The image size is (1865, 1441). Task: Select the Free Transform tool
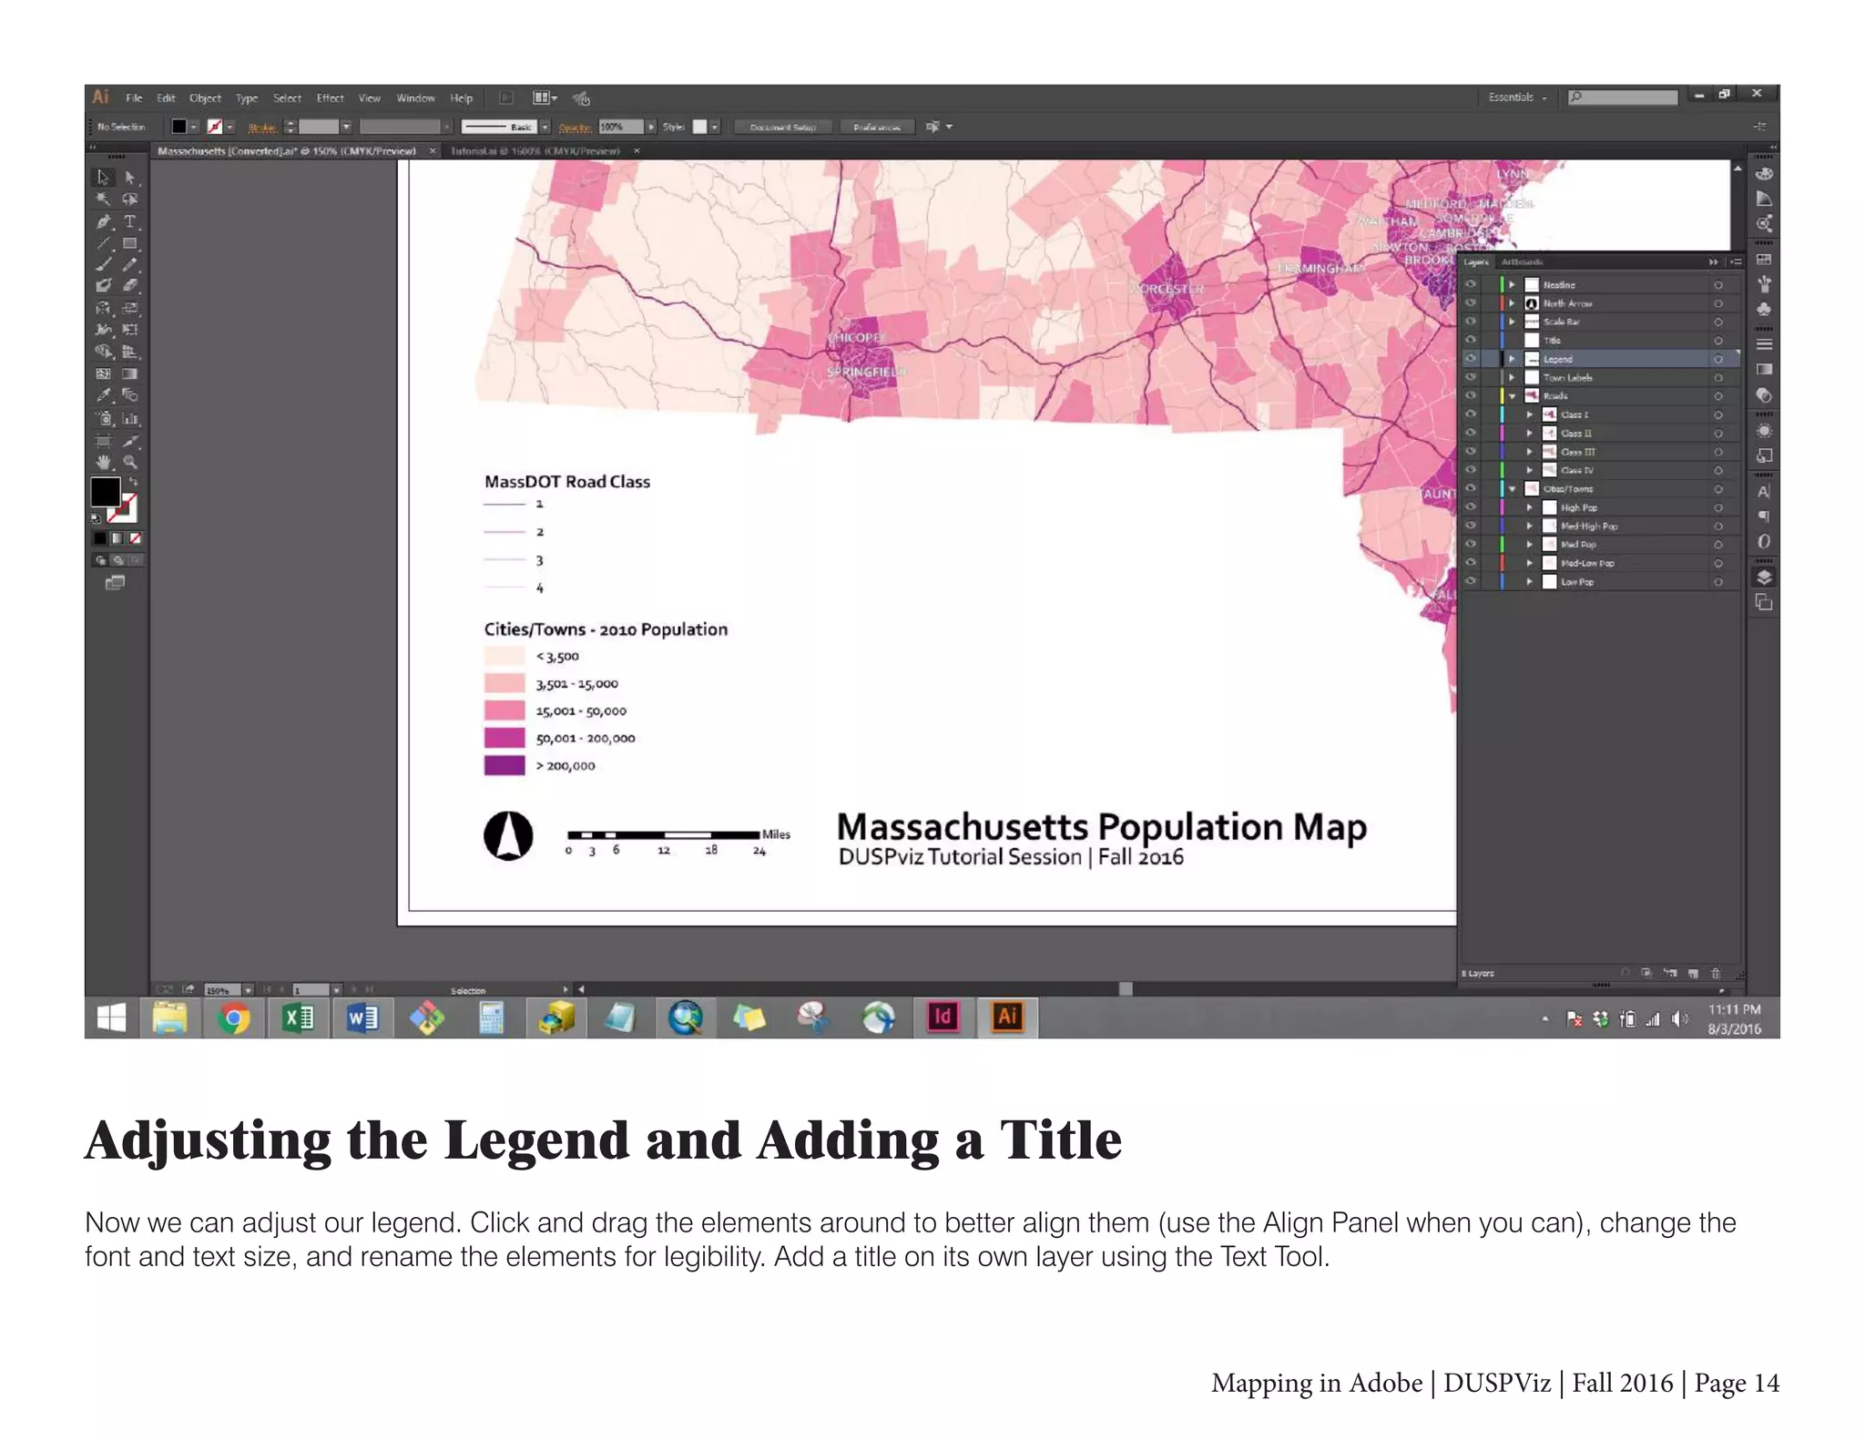pos(130,330)
